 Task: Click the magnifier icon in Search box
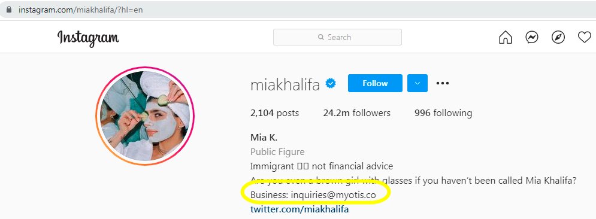point(321,37)
